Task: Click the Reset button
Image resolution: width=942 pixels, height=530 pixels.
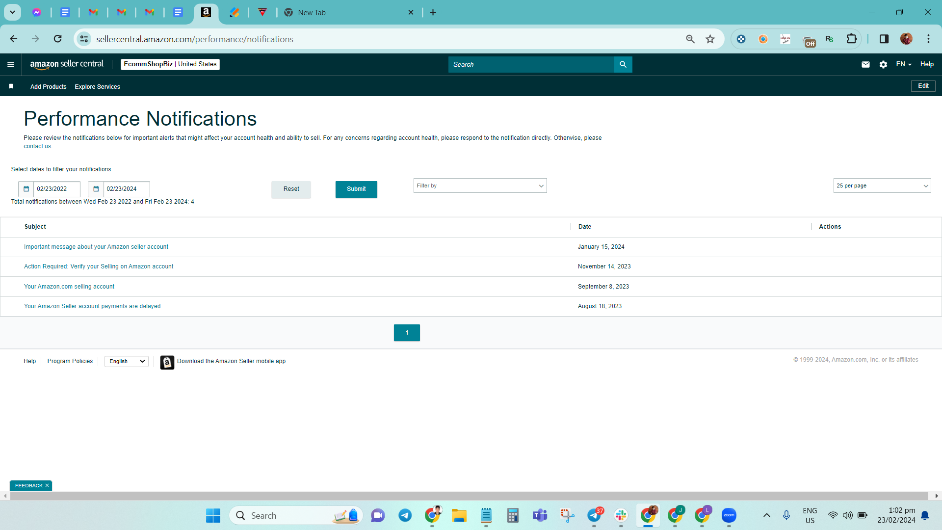Action: pyautogui.click(x=291, y=189)
